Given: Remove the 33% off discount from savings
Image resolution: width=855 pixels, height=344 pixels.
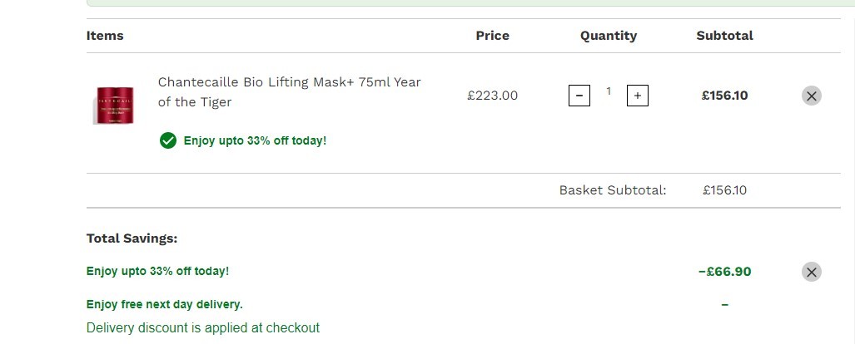Looking at the screenshot, I should coord(812,272).
